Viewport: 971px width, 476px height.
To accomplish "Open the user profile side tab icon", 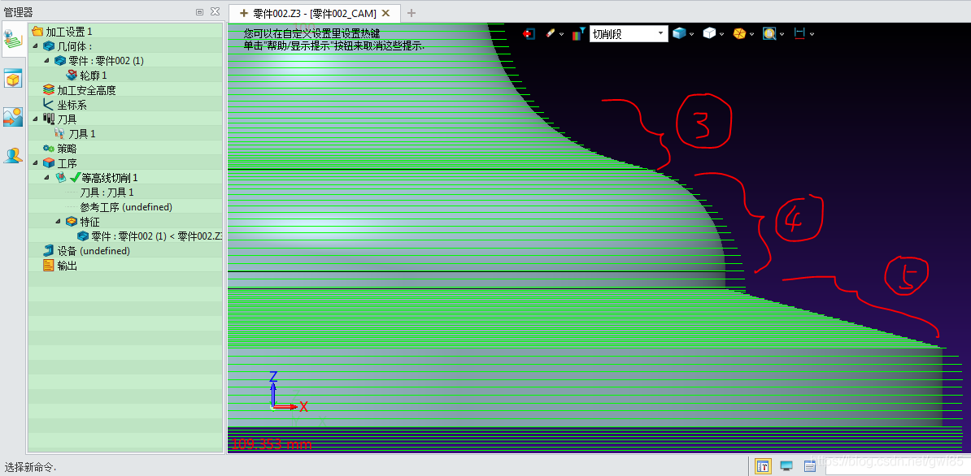I will click(x=13, y=155).
